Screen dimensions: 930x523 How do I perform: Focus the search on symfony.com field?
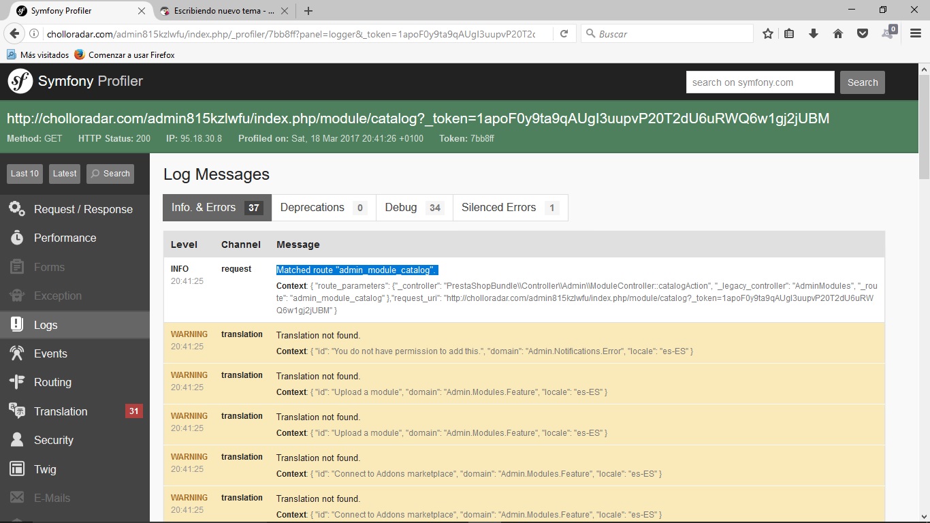[760, 82]
